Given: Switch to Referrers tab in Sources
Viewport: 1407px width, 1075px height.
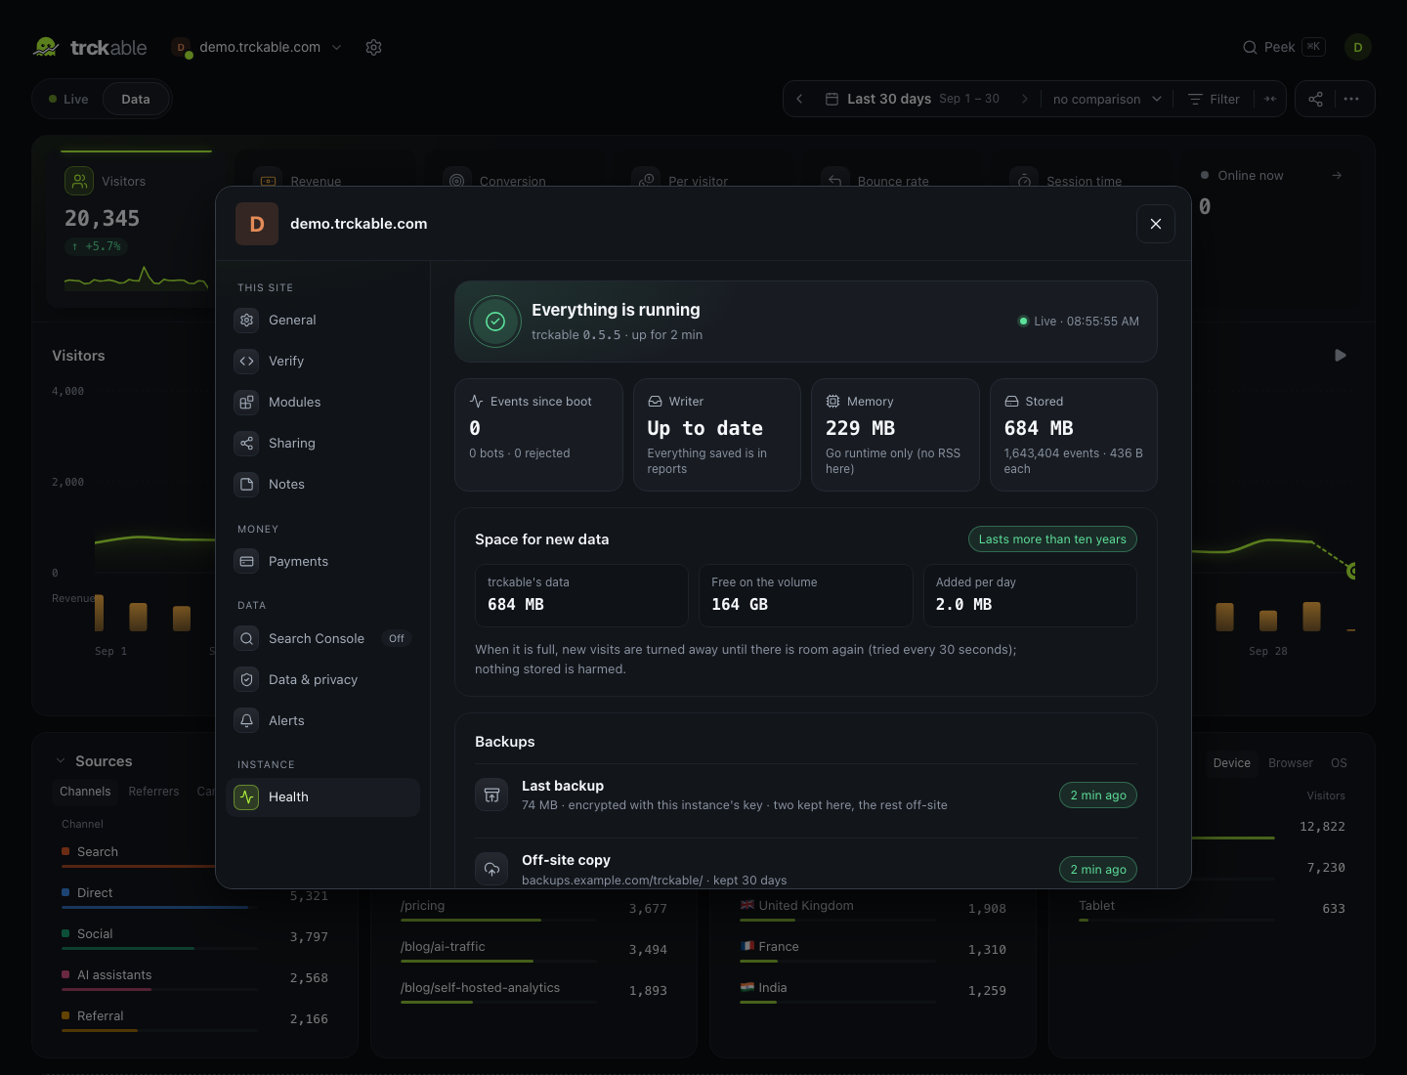Looking at the screenshot, I should [x=153, y=792].
